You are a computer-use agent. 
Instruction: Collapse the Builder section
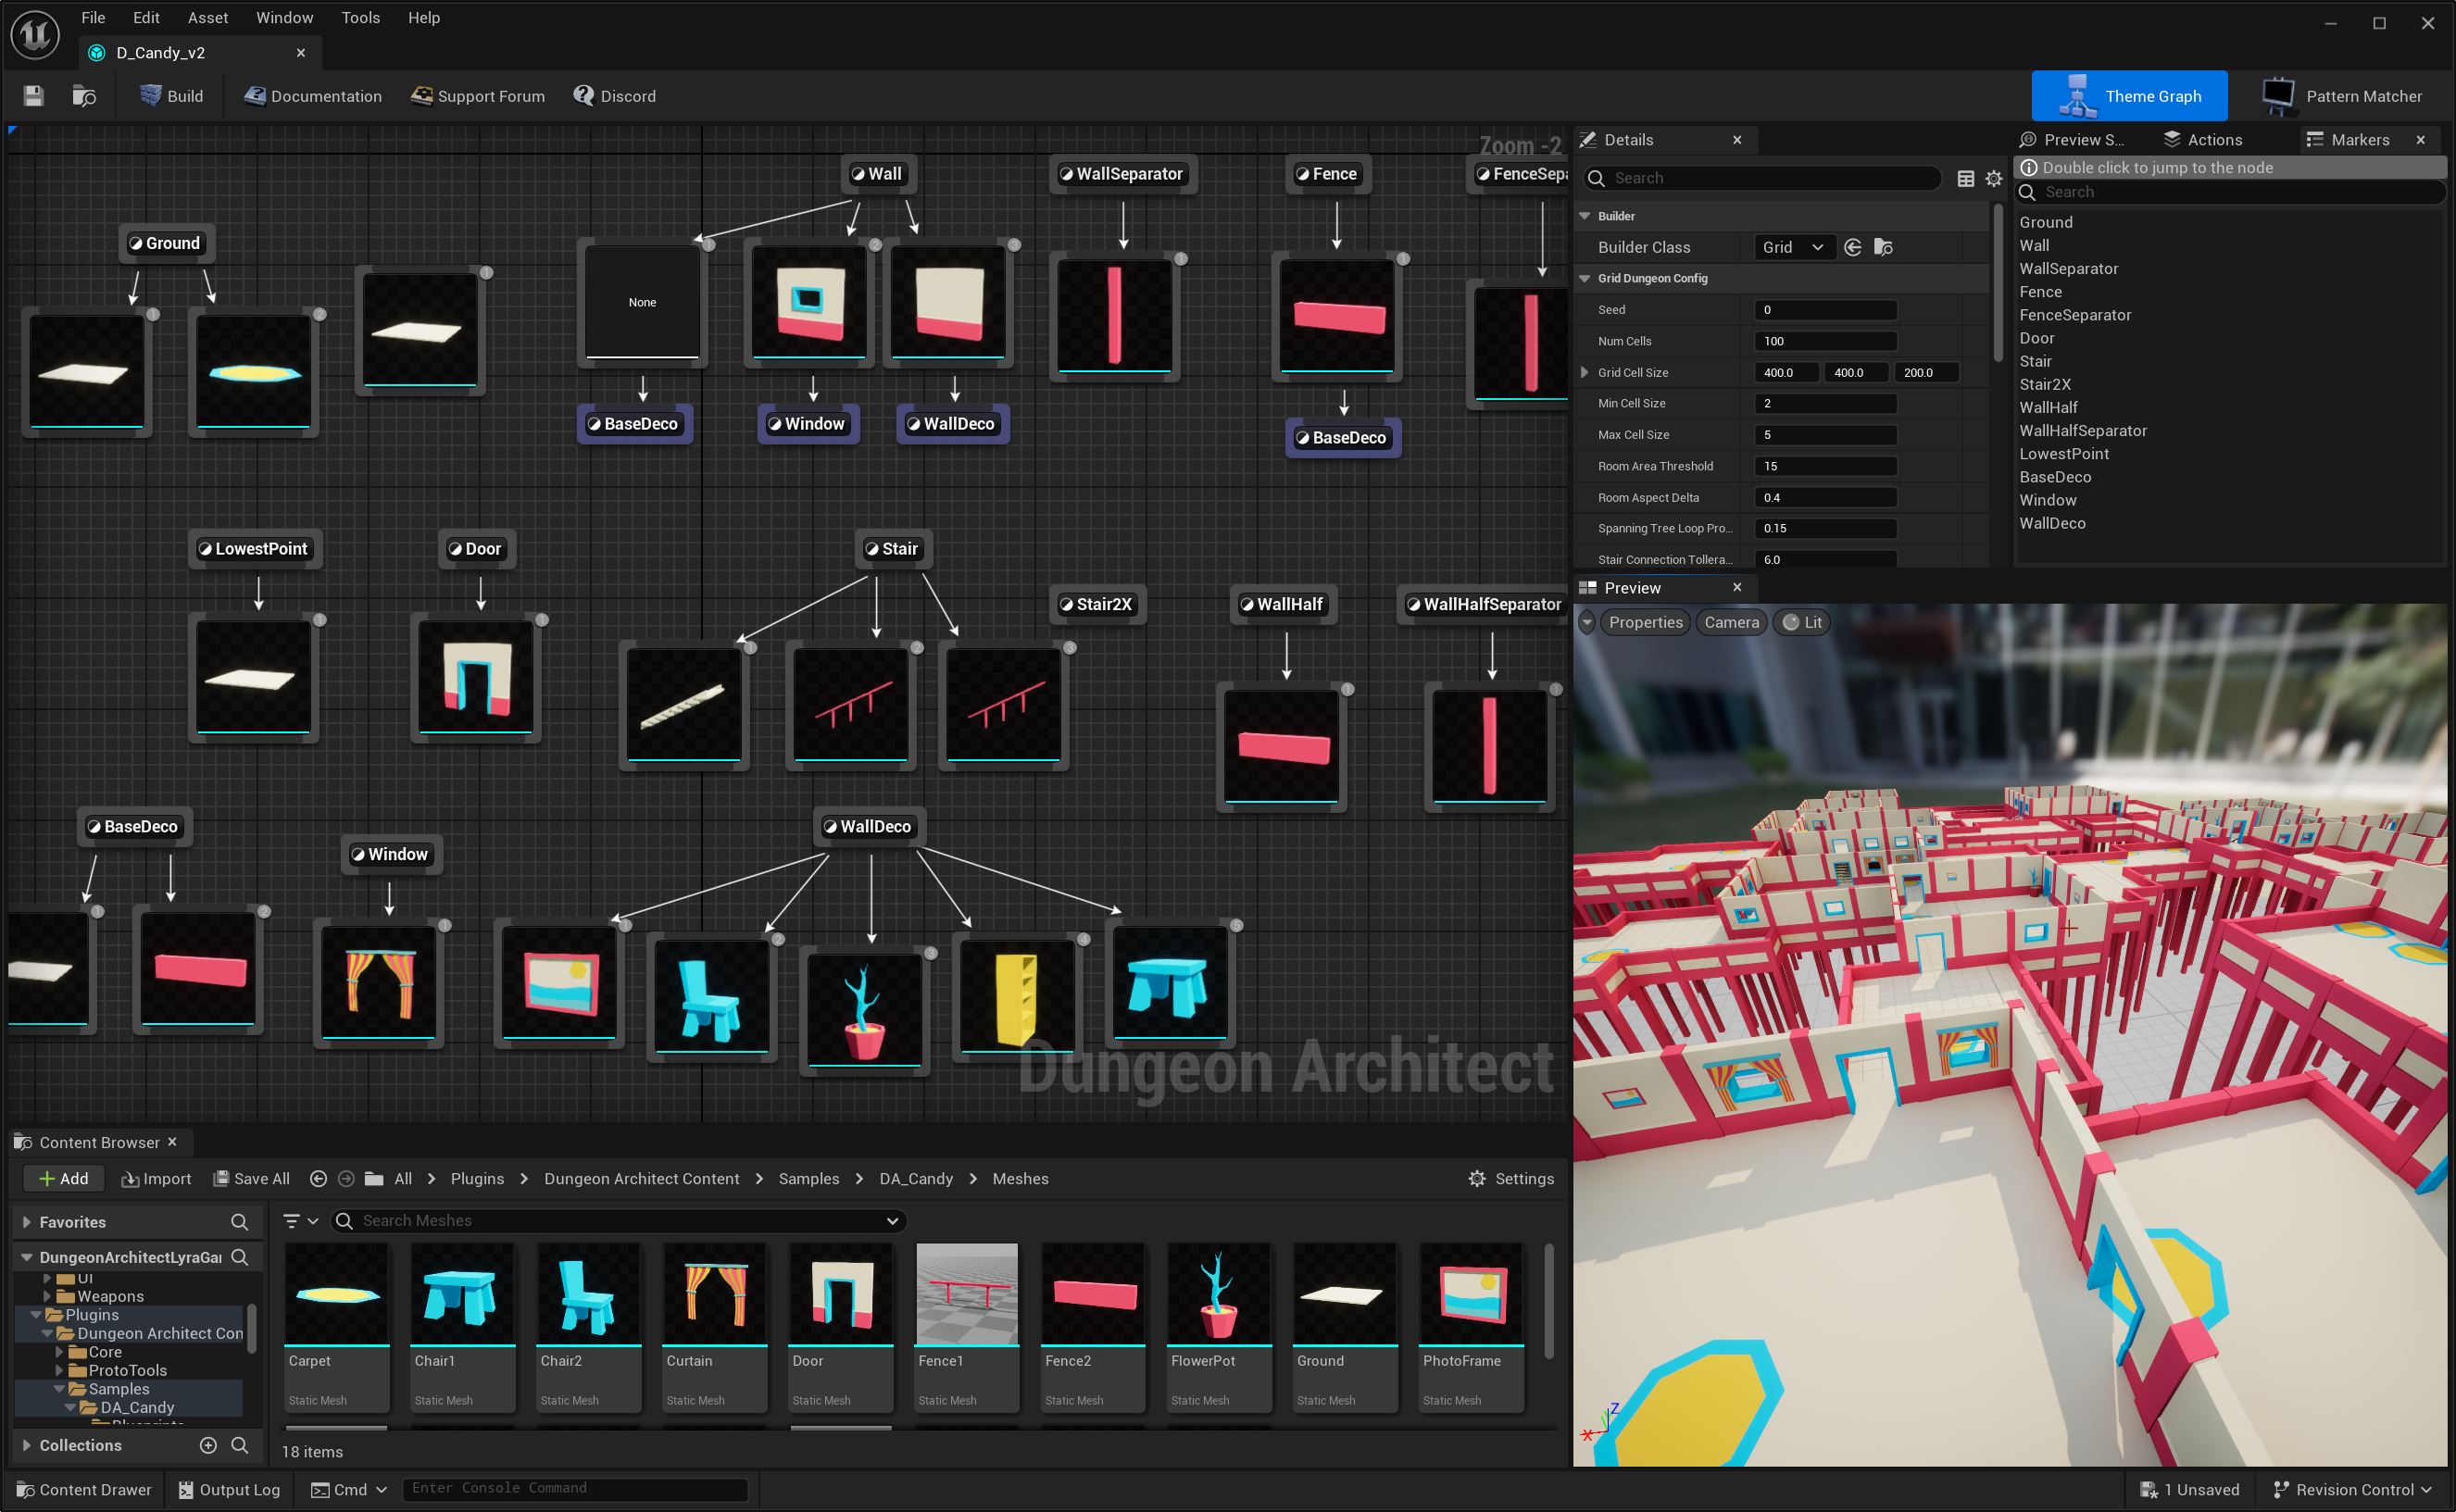pos(1585,216)
